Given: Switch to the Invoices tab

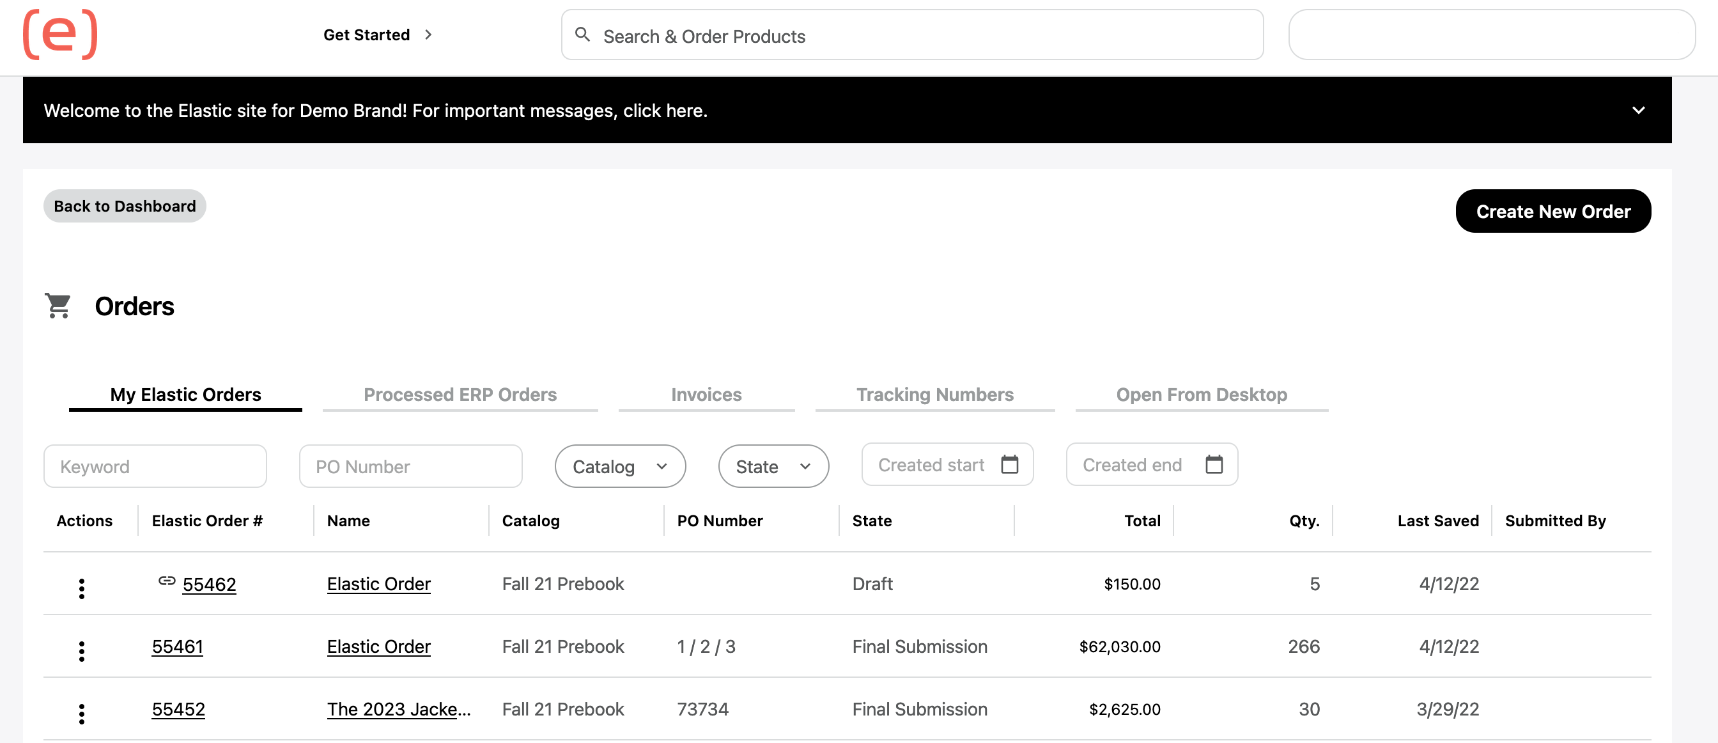Looking at the screenshot, I should [x=706, y=394].
